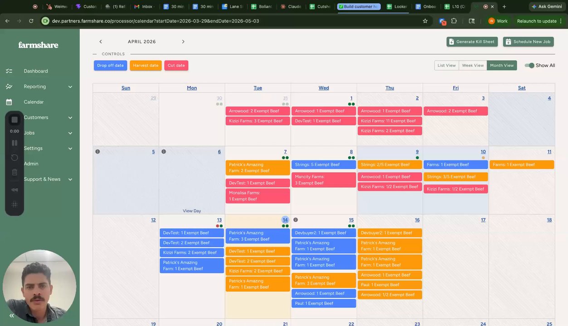Click the Wed column header
The height and width of the screenshot is (326, 568).
(x=324, y=88)
